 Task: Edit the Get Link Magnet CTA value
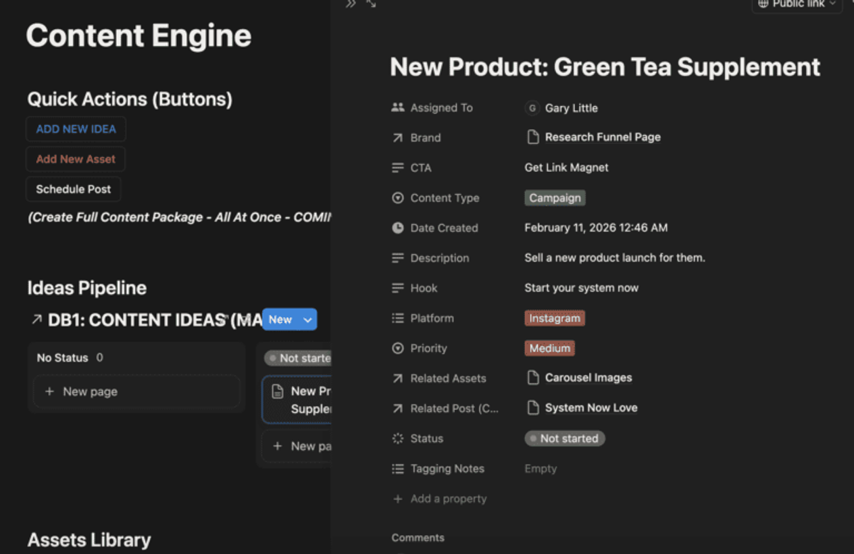coord(566,168)
